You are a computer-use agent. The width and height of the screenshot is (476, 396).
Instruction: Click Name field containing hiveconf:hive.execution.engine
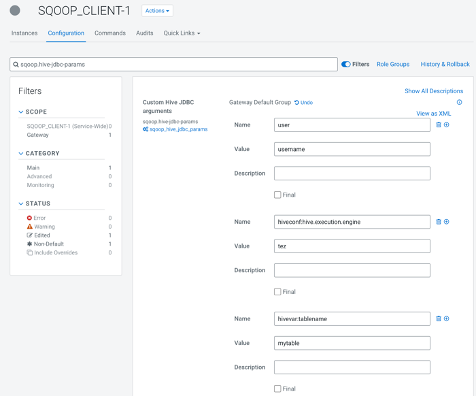352,222
